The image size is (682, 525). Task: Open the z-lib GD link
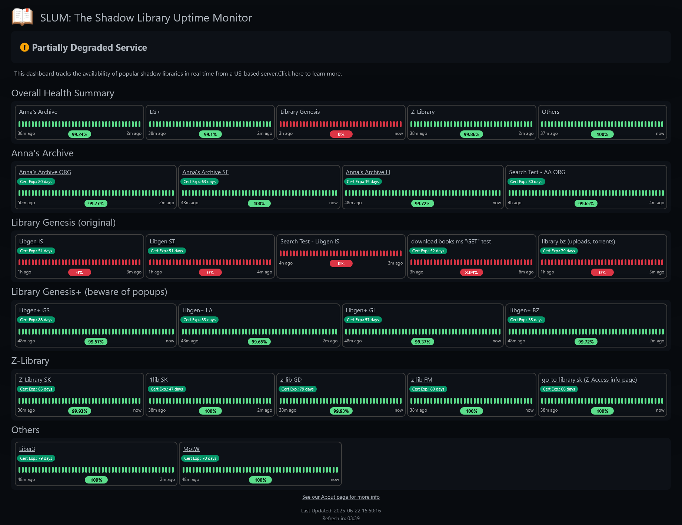(x=291, y=379)
